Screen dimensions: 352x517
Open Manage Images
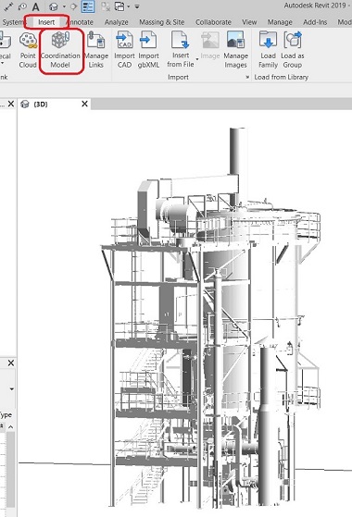coord(235,51)
